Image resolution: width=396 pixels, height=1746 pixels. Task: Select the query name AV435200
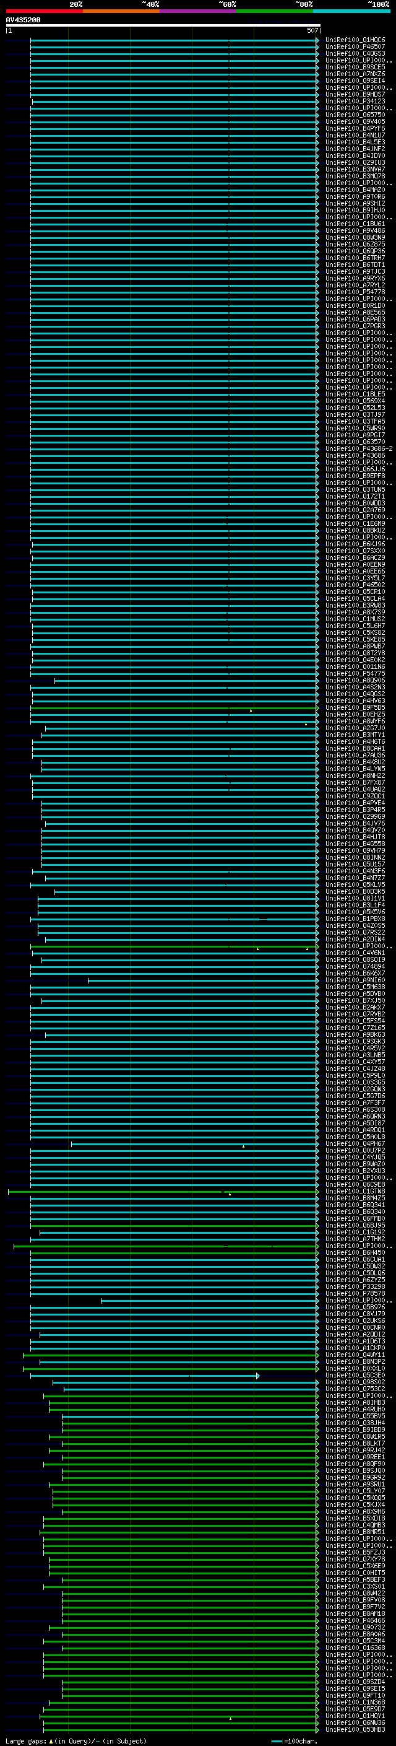click(23, 20)
